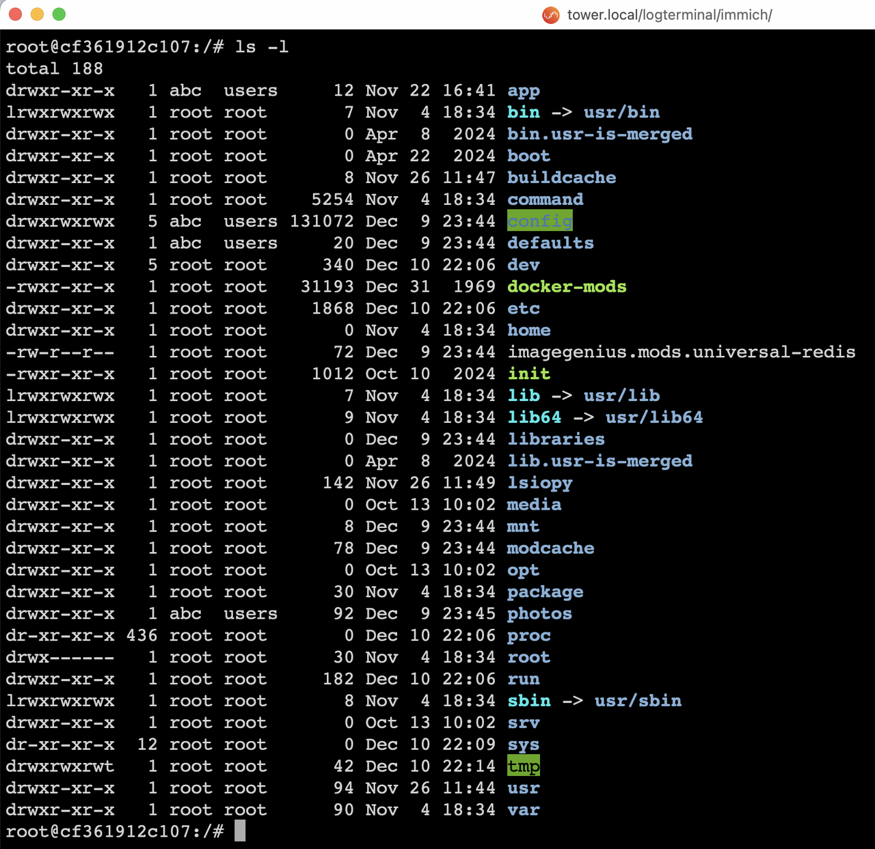
Task: Click the 'lib64' symlink name
Action: [x=535, y=418]
